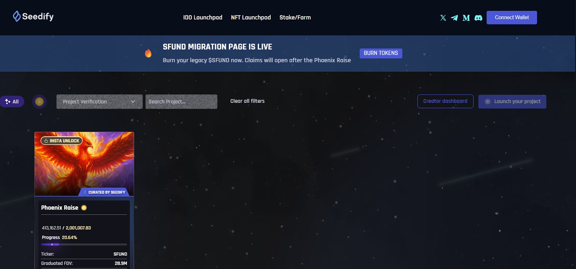Click the CURATED BY SEEDIFY badge
Image resolution: width=576 pixels, height=269 pixels.
104,192
